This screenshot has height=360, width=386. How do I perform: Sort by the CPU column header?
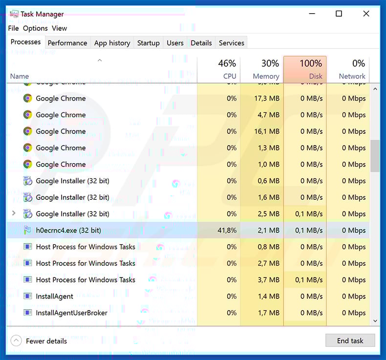pyautogui.click(x=218, y=70)
